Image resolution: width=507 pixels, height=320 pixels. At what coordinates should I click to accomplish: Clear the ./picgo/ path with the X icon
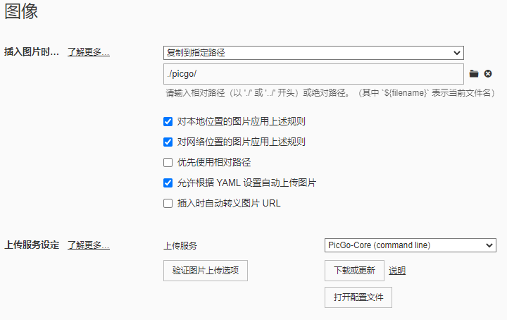[488, 74]
